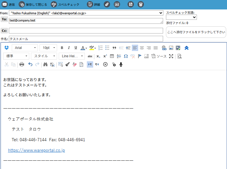Open the スペルチェック言語 language dropdown

(x=181, y=17)
